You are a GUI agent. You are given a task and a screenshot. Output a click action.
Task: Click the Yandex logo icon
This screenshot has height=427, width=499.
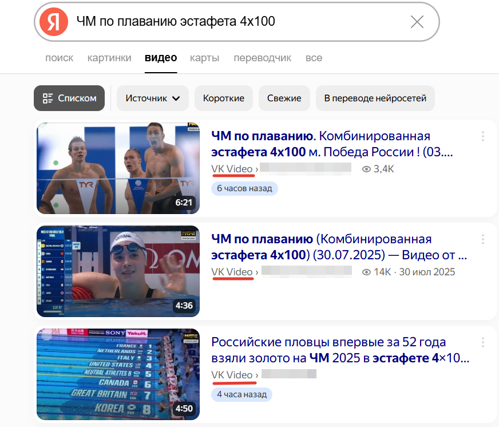pyautogui.click(x=53, y=22)
